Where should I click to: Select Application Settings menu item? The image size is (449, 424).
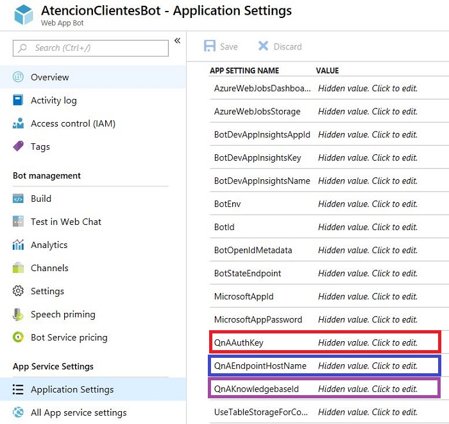pyautogui.click(x=93, y=389)
